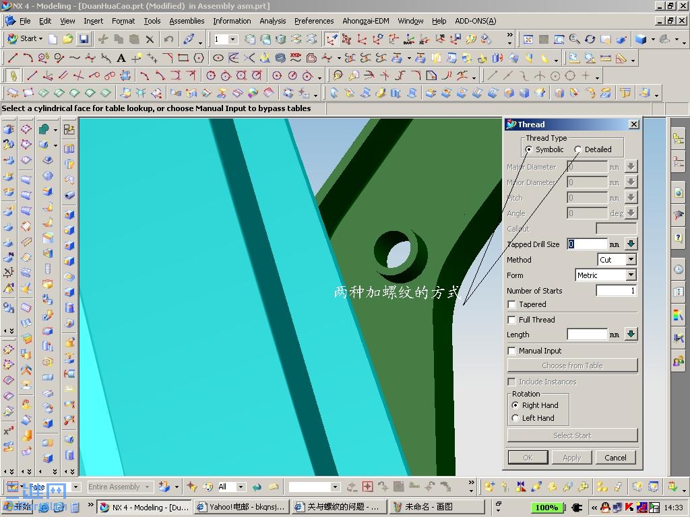Open a file with the folder icon
The image size is (690, 517).
point(68,39)
